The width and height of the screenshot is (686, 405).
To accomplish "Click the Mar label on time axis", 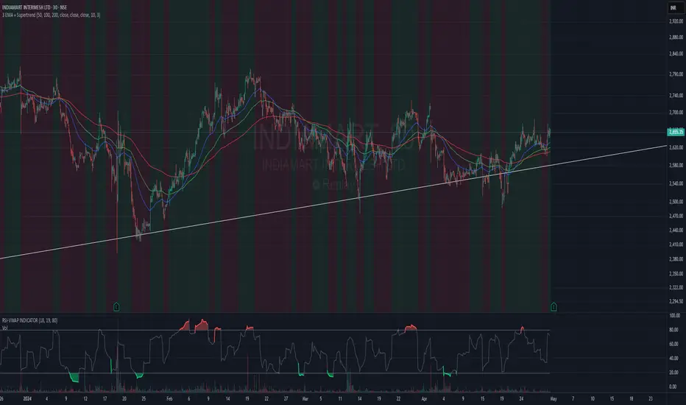I will click(x=305, y=399).
